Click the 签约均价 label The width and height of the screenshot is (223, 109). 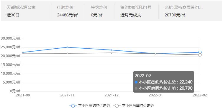pos(99,7)
